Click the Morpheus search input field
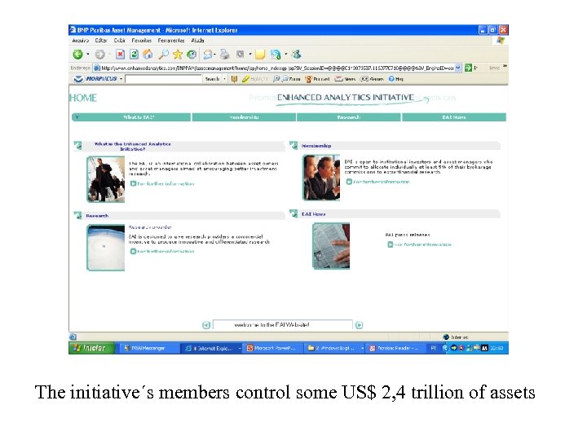This screenshot has width=587, height=440. point(163,79)
